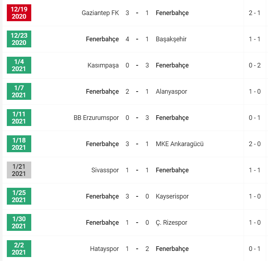This screenshot has width=268, height=261.
Task: Click the Ç. Rizespor team name
Action: pyautogui.click(x=171, y=223)
